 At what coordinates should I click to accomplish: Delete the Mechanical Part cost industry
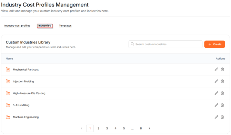click(222, 70)
